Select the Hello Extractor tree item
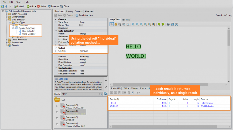 (x=28, y=31)
